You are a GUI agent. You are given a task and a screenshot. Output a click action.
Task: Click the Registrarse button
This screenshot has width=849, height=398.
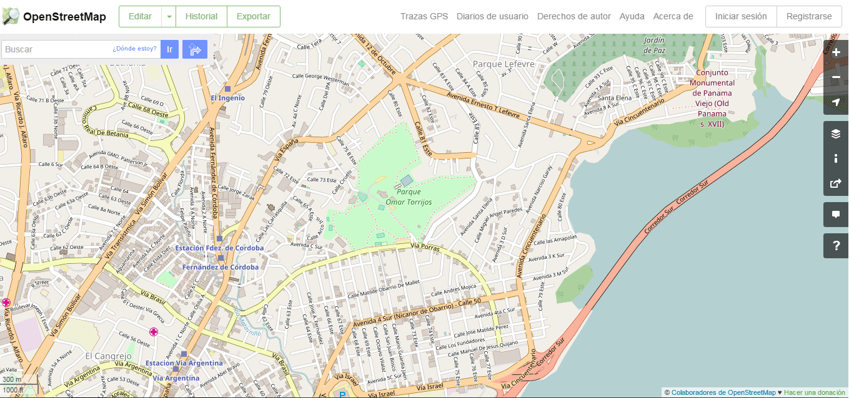(809, 17)
